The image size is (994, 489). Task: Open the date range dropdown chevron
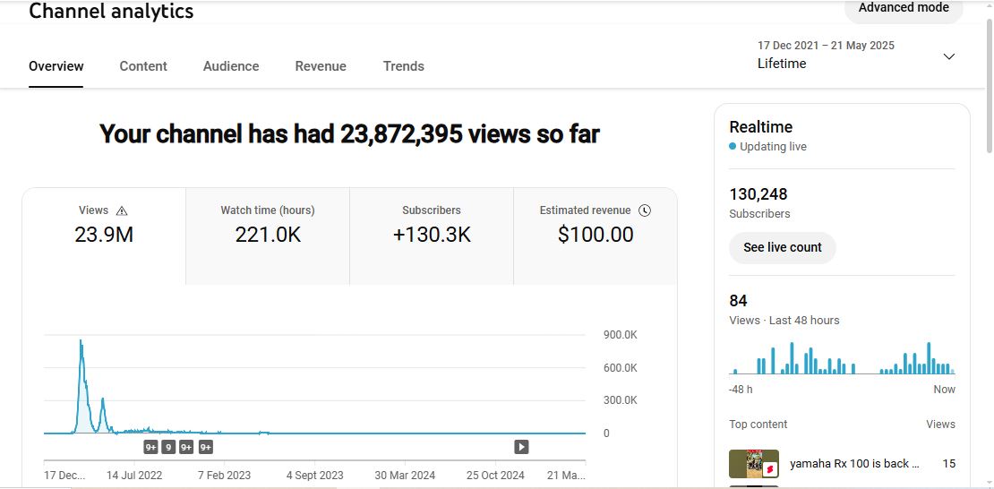click(949, 56)
